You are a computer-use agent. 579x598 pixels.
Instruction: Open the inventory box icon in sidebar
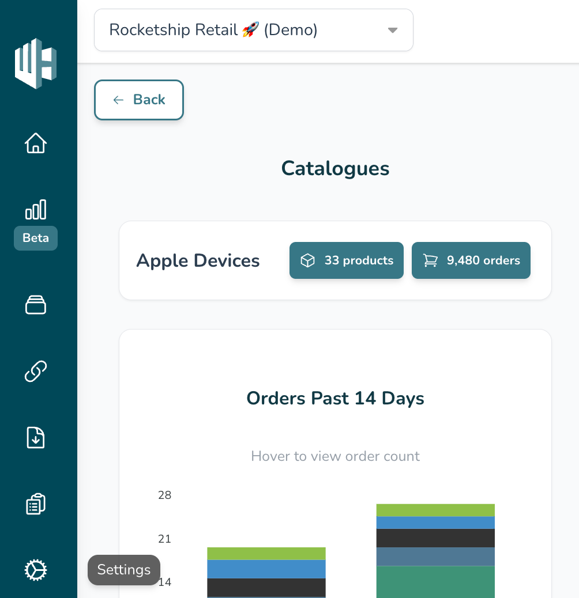[36, 305]
